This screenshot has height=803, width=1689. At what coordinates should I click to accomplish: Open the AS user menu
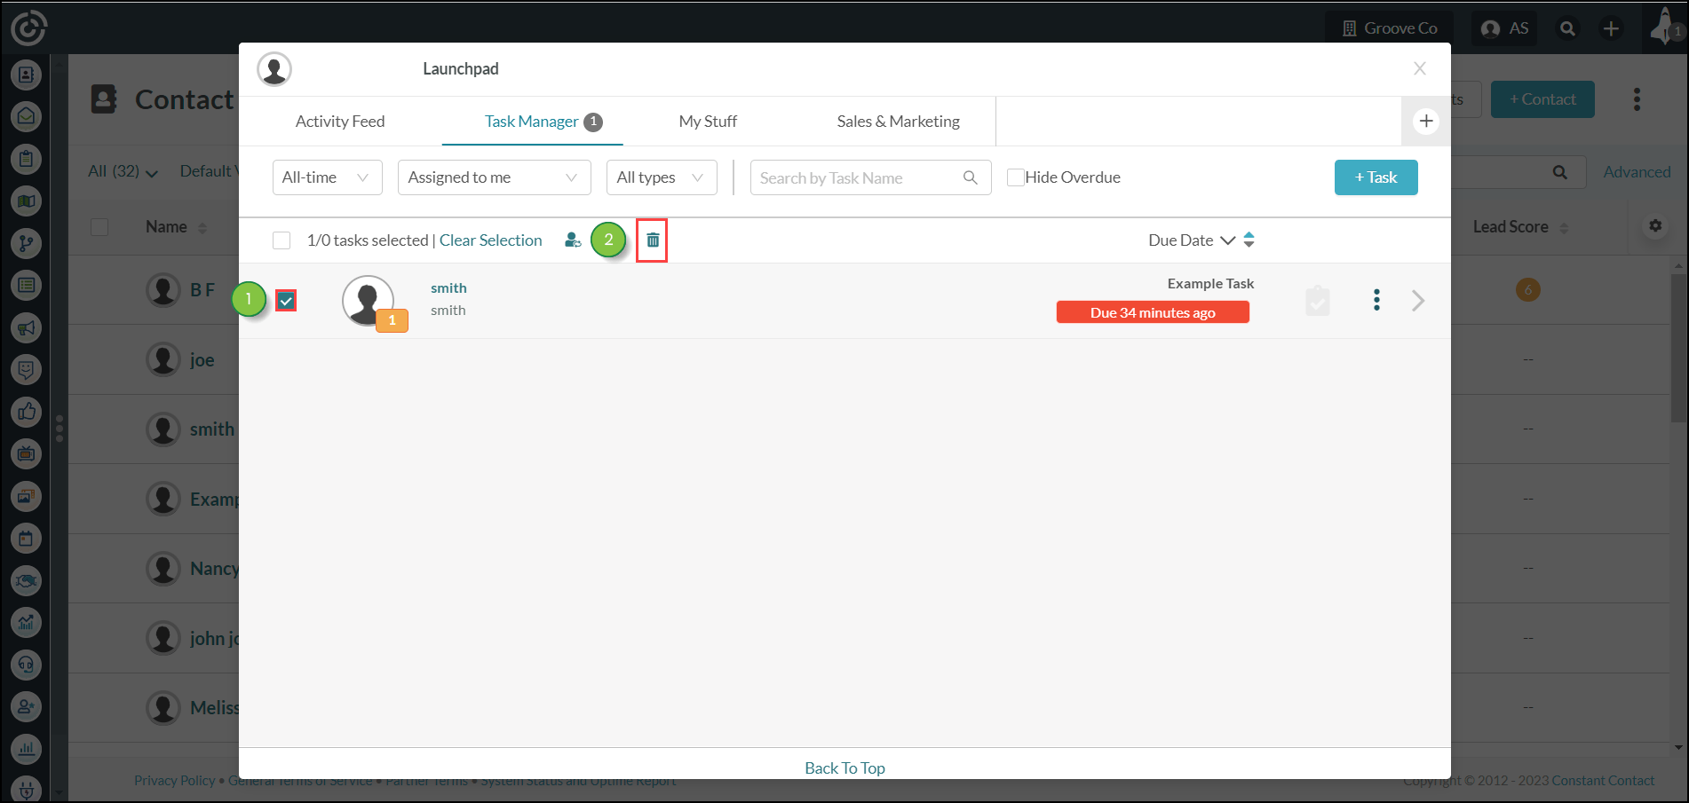tap(1505, 28)
